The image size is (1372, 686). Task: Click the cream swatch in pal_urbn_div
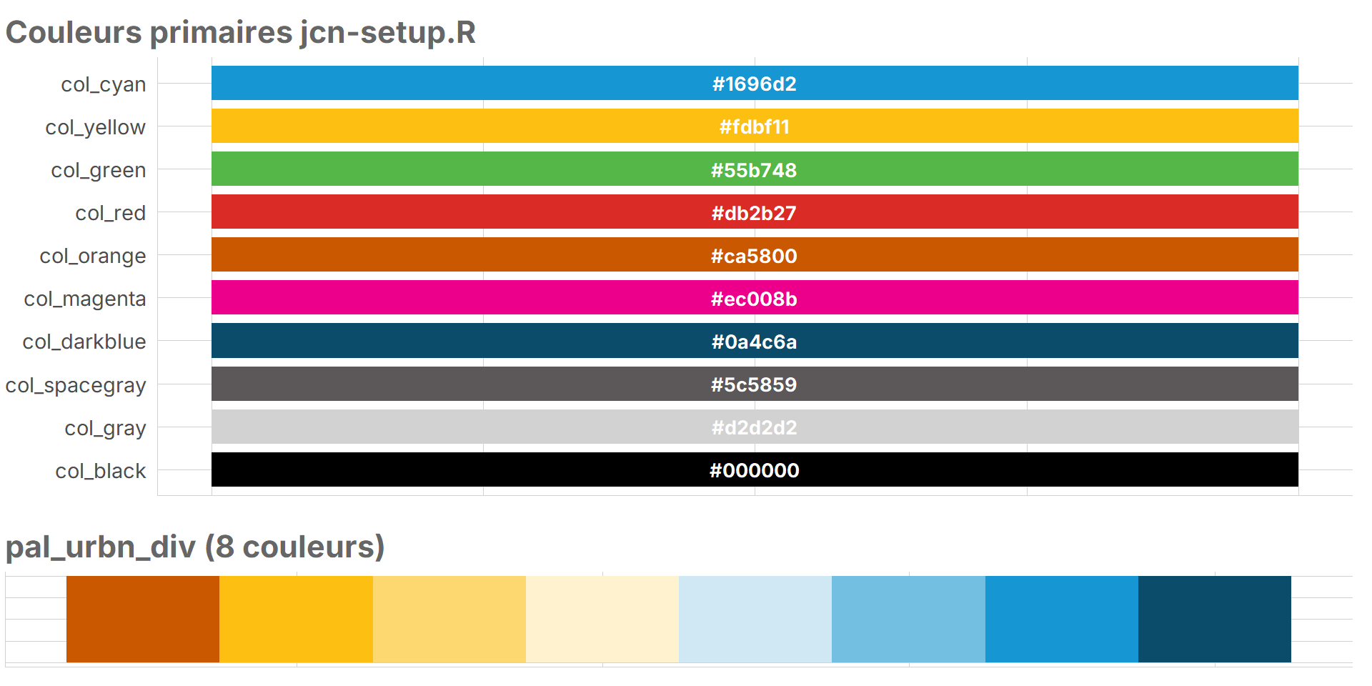coord(602,619)
